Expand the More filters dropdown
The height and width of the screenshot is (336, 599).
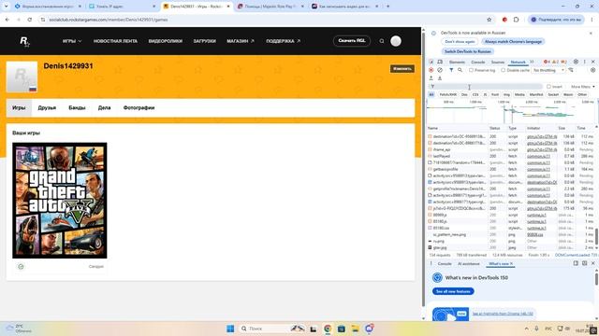click(582, 87)
